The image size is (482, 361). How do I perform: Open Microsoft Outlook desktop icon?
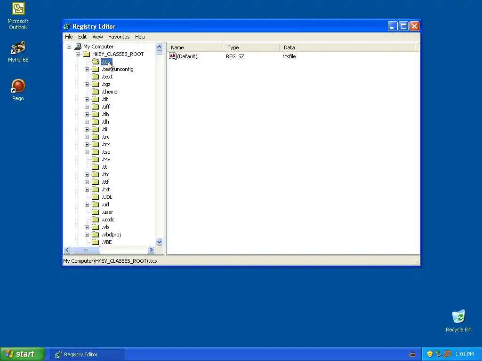[18, 16]
